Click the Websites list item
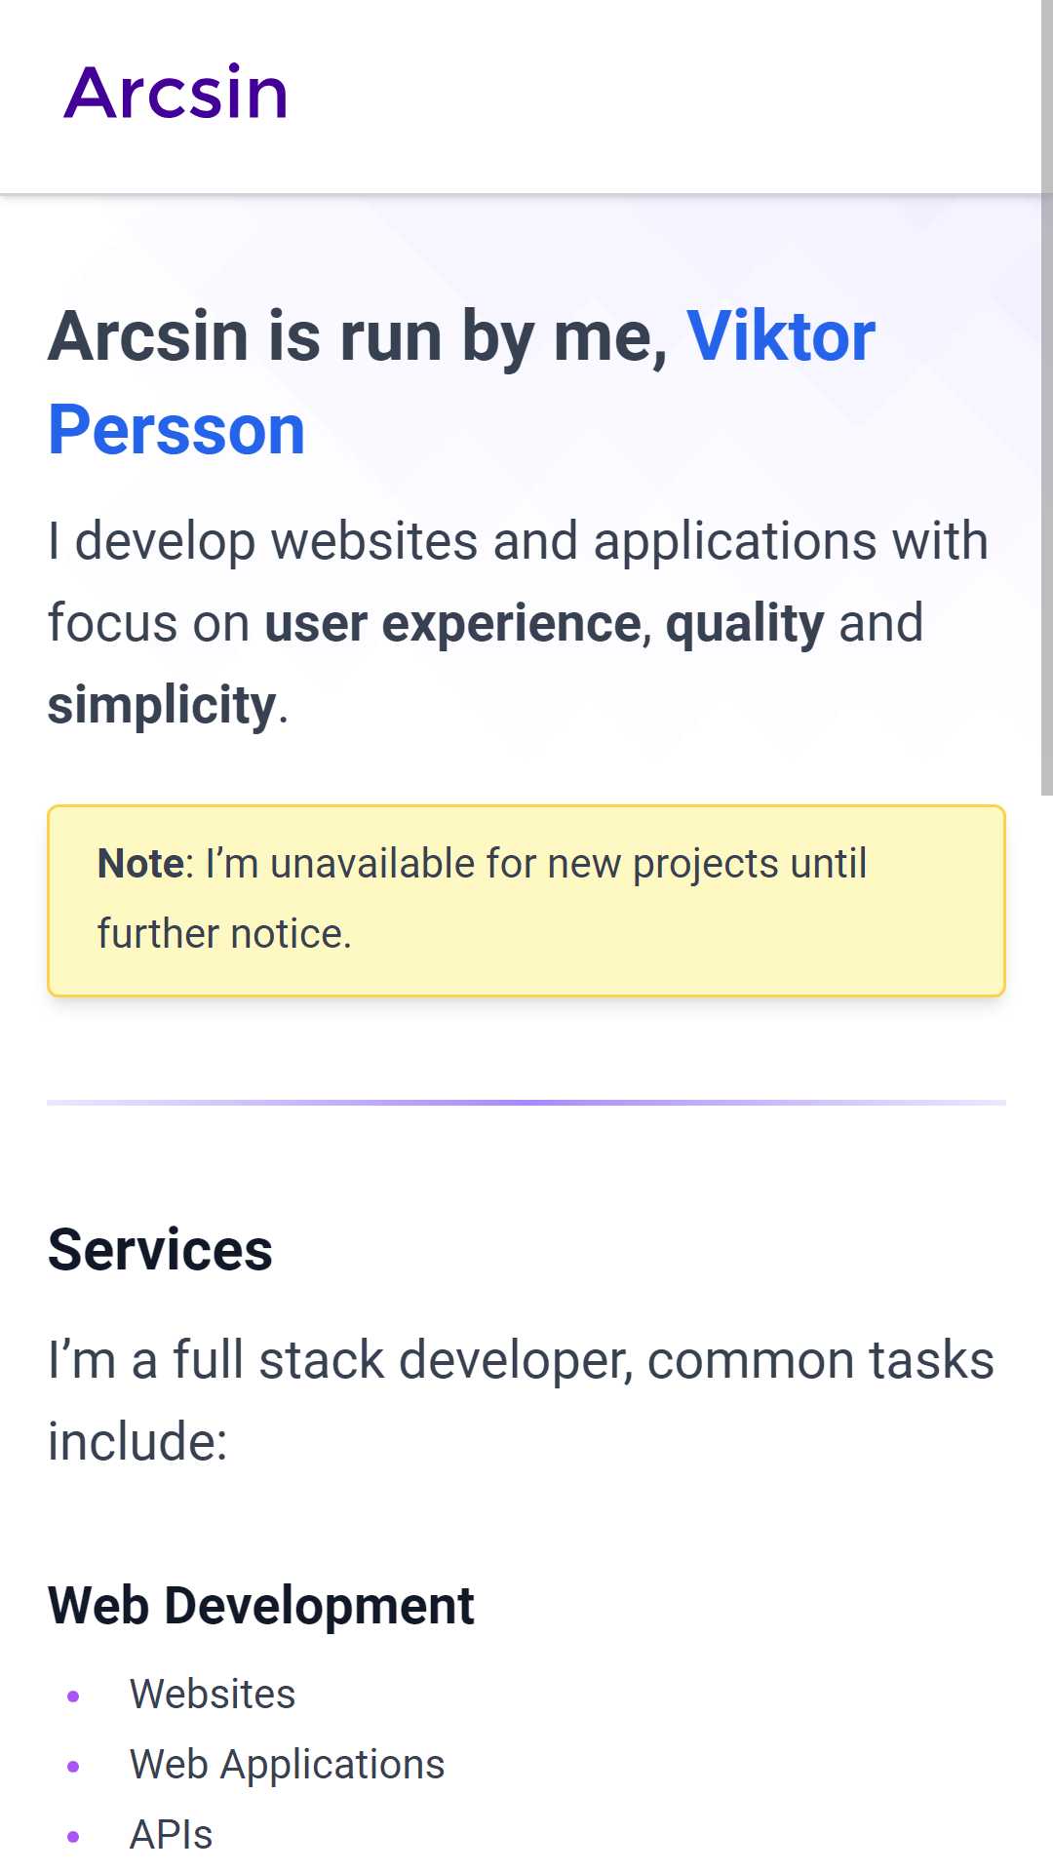This screenshot has height=1872, width=1053. 213,1695
